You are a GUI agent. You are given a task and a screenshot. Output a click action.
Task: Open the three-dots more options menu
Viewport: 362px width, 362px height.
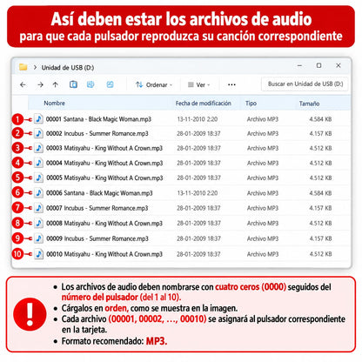(x=231, y=84)
